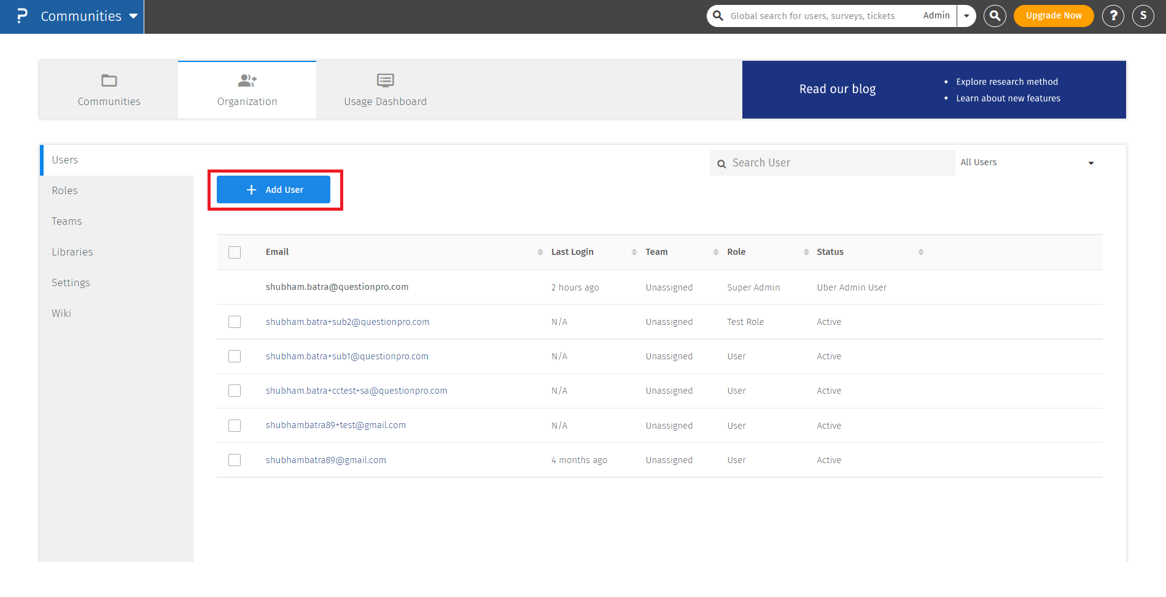The width and height of the screenshot is (1166, 597).
Task: Expand the Communities product dropdown
Action: pyautogui.click(x=133, y=17)
